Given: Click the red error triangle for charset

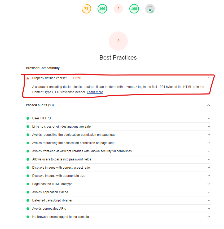Looking at the screenshot, I should pos(28,78).
